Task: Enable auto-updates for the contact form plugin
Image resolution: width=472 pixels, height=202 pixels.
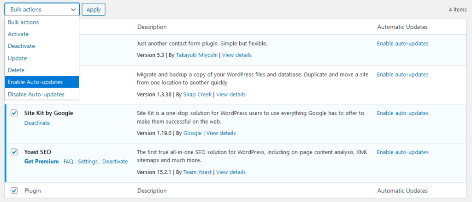Action: (x=403, y=44)
